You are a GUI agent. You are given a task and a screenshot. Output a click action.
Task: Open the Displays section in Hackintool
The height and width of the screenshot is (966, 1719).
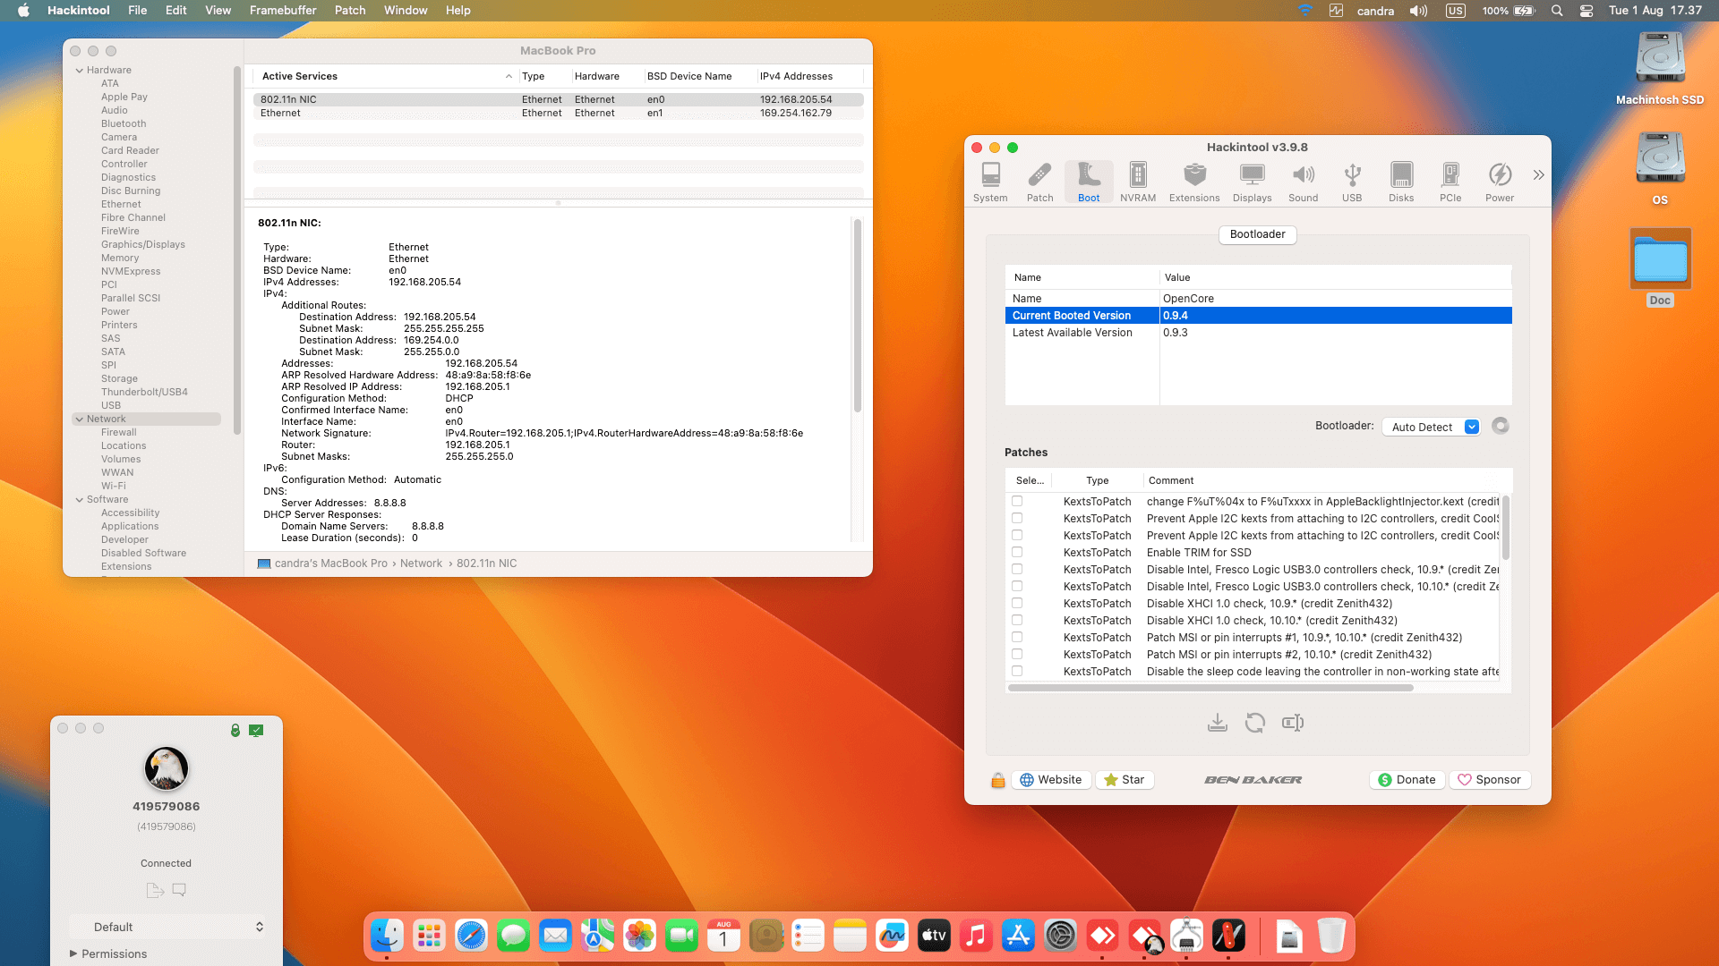tap(1251, 181)
